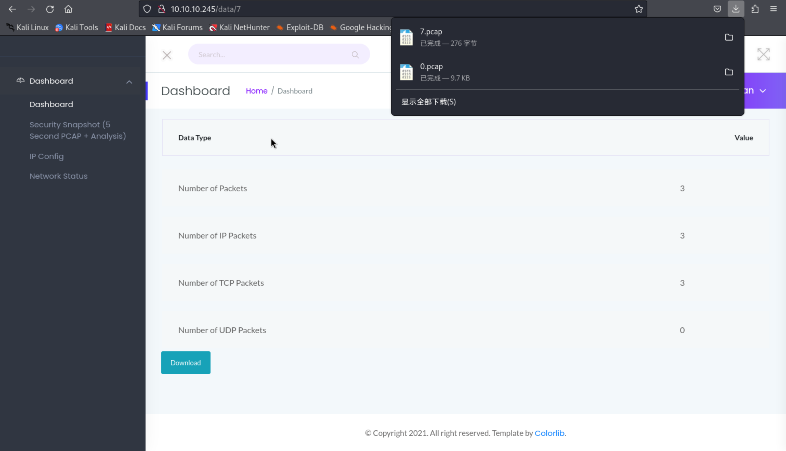Open Network Status in sidebar
The width and height of the screenshot is (786, 451).
[58, 176]
